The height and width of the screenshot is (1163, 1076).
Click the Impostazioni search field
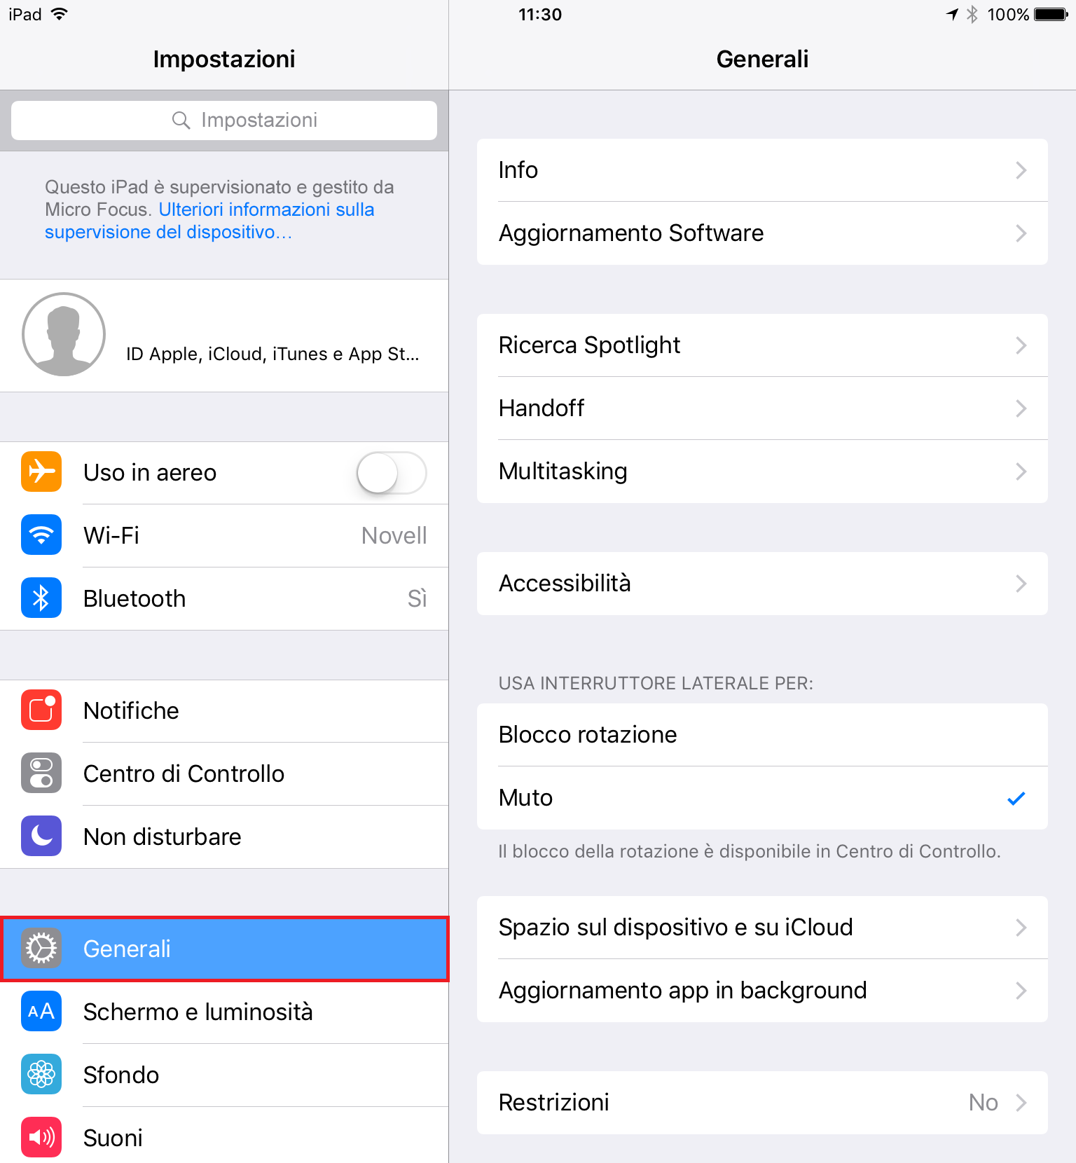point(224,121)
